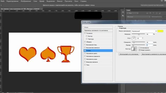Check the Сглаживание checkbox
This screenshot has width=166, height=93.
point(140,48)
